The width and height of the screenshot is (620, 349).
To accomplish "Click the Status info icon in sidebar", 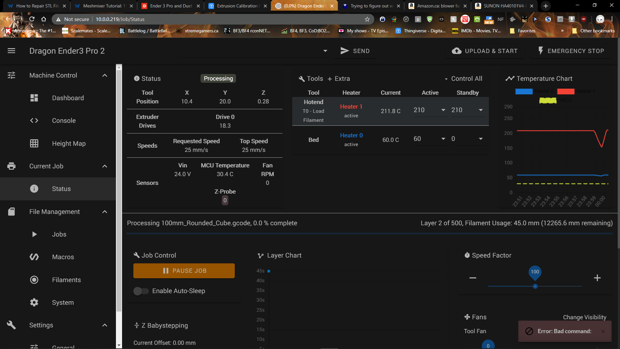I will (34, 189).
